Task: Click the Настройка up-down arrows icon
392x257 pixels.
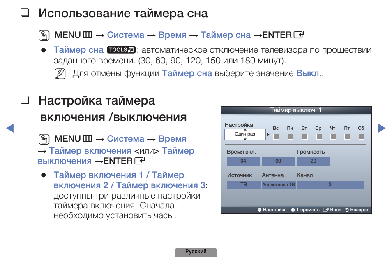Action: click(x=260, y=210)
